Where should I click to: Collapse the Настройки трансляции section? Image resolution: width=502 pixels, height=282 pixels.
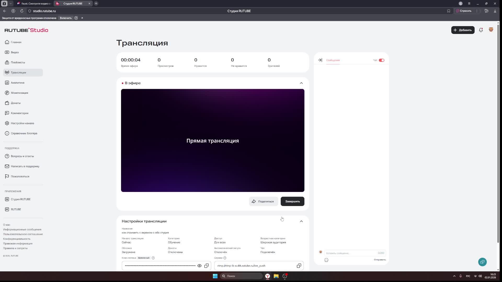tap(301, 221)
